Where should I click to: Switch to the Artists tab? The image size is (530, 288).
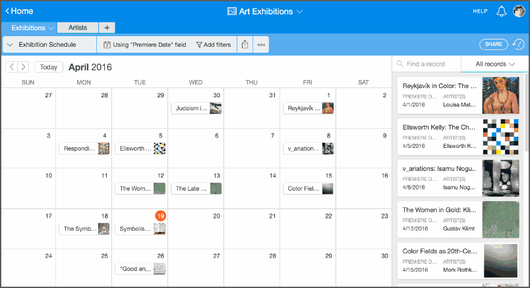coord(78,28)
